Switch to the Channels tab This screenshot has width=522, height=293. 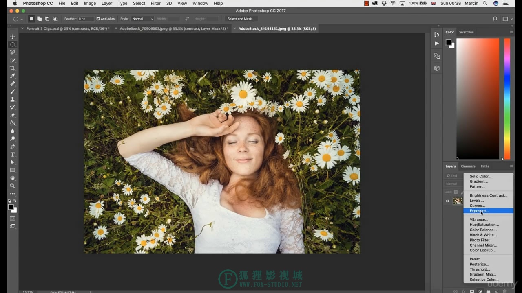[x=468, y=166]
